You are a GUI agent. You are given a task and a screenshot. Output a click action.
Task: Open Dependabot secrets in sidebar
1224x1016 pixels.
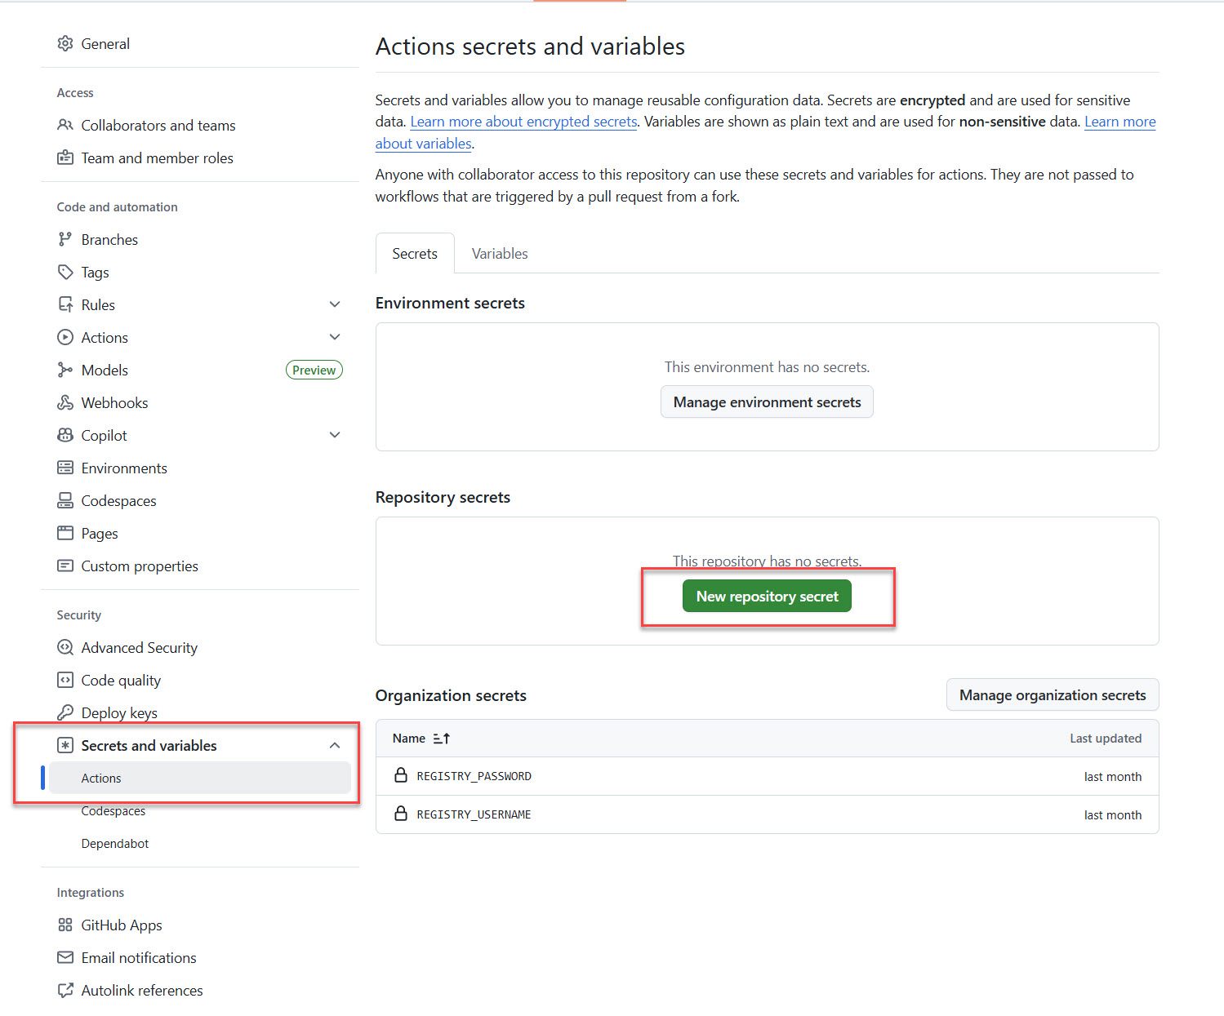(x=115, y=843)
